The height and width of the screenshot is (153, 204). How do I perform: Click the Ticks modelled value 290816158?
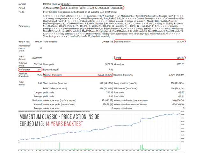coord(107,42)
